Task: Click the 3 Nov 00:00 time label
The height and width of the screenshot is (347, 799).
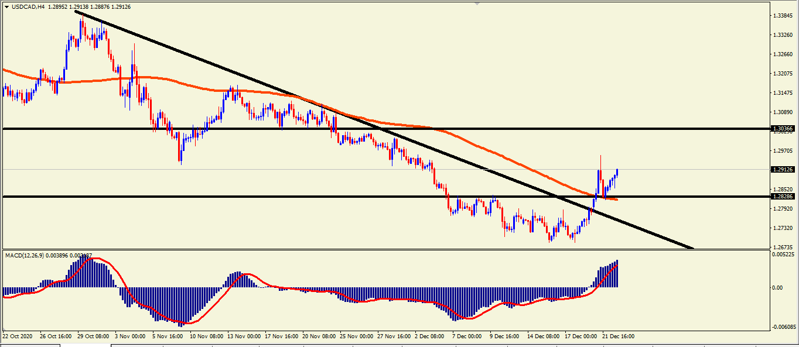Action: point(131,336)
